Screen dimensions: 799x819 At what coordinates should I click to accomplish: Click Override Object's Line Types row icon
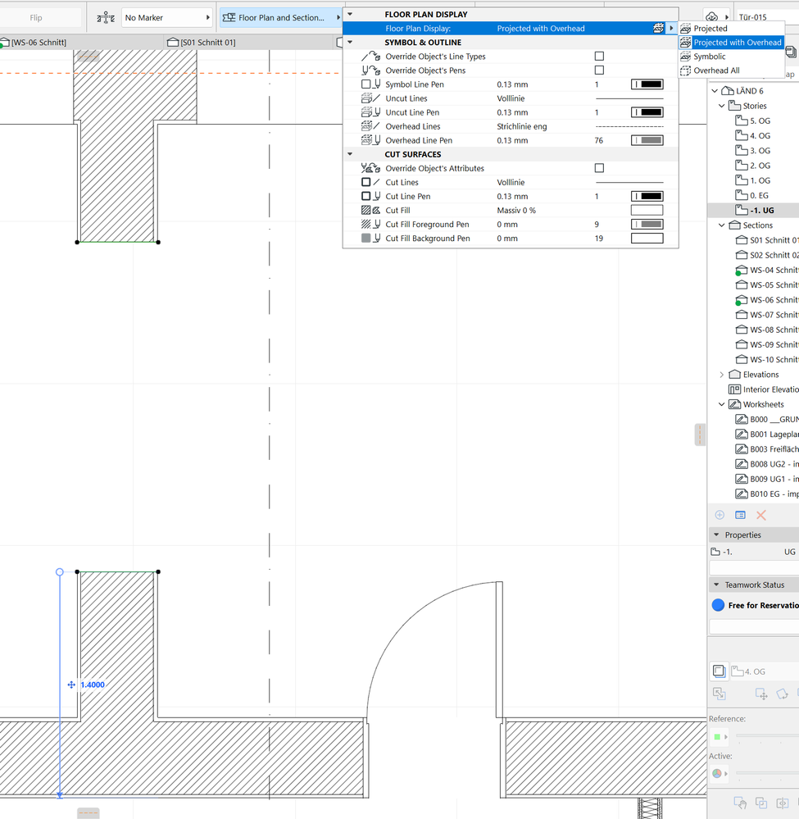(370, 56)
